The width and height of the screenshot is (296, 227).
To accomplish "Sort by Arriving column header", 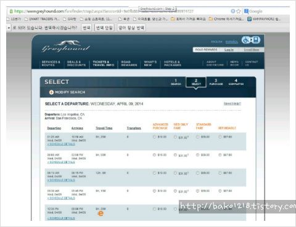I will pyautogui.click(x=77, y=128).
